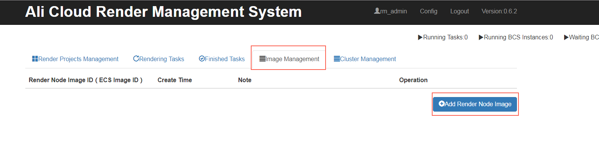Log out using the Logout link
Image resolution: width=599 pixels, height=154 pixels.
[459, 11]
